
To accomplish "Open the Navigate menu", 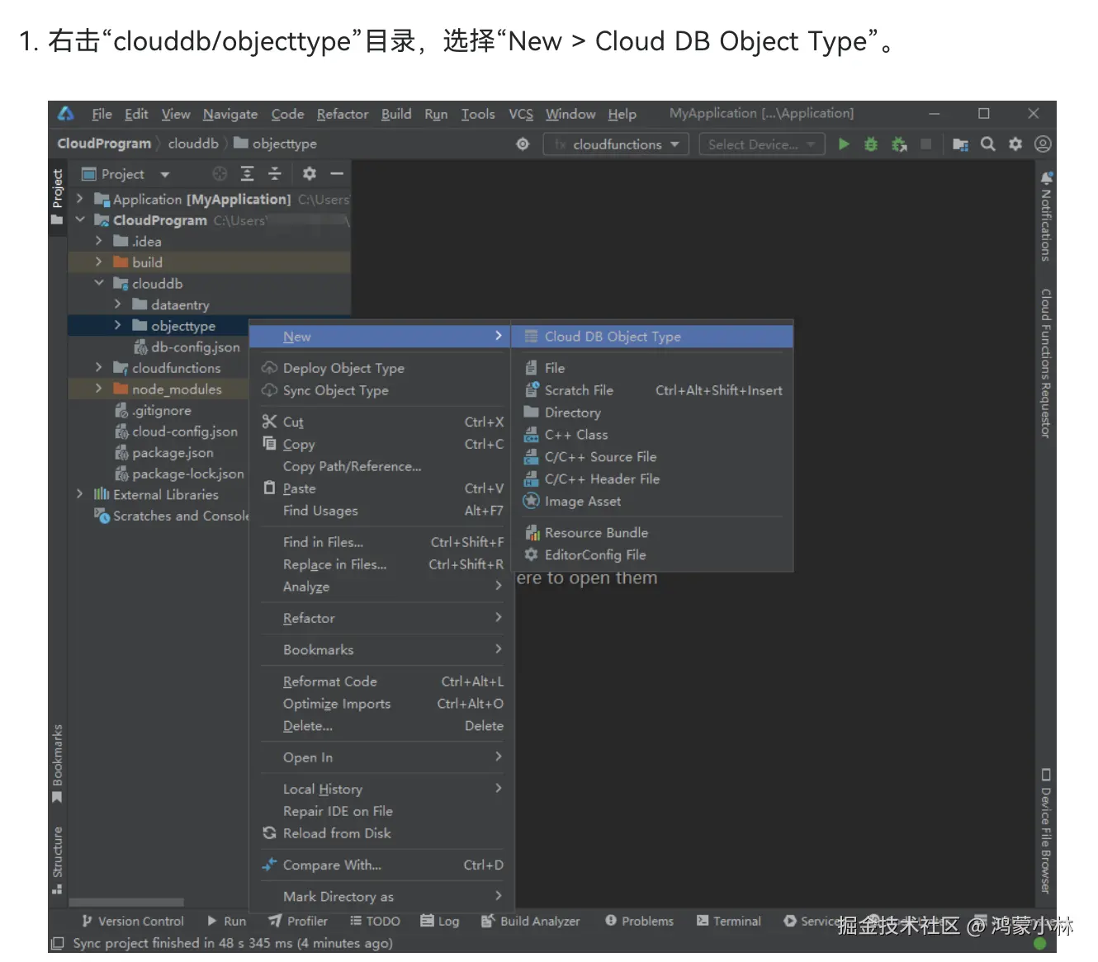I will click(230, 114).
